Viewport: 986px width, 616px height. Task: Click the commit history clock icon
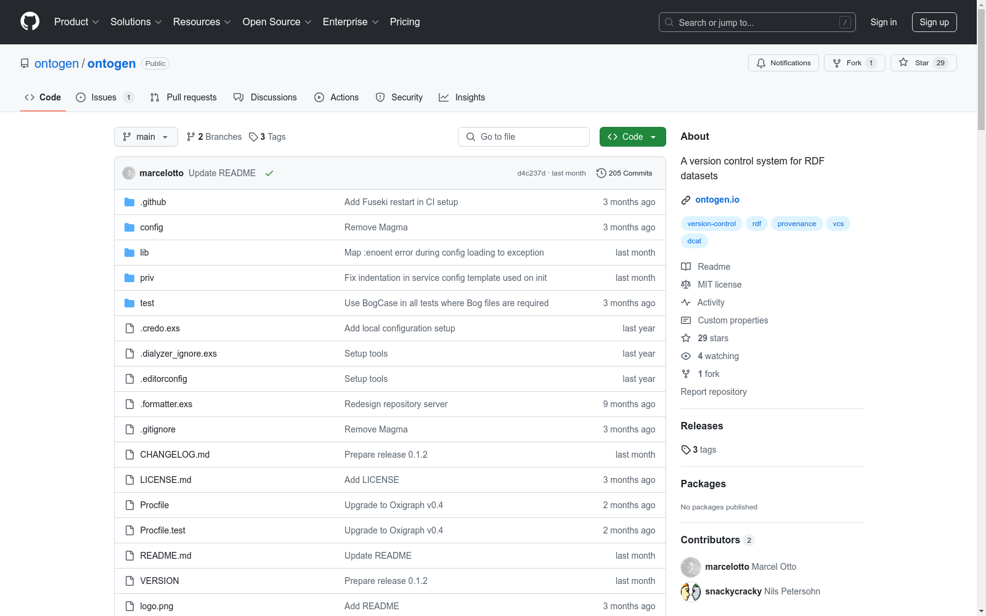click(x=601, y=173)
